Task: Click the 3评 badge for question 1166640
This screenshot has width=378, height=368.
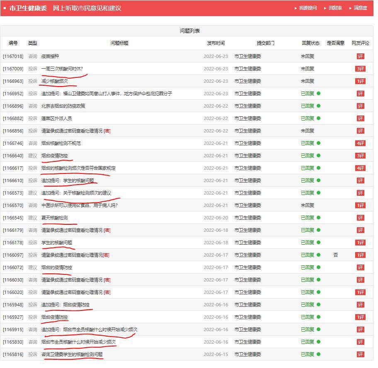Action: pyautogui.click(x=360, y=156)
